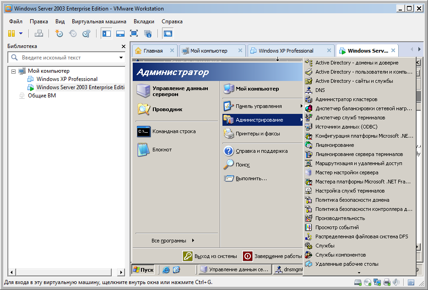
Task: Open Лицензирование сервера терминалов
Action: 359,154
